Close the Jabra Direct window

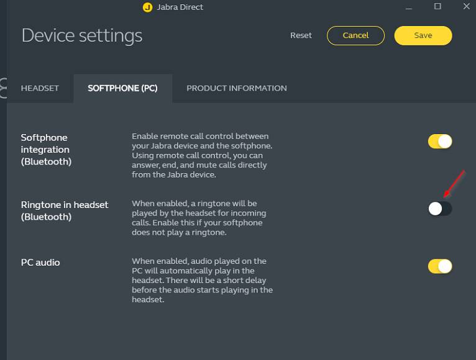click(x=467, y=6)
